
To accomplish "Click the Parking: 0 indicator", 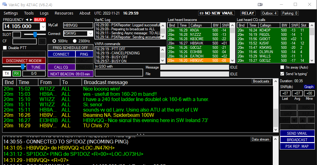I will [x=290, y=13].
